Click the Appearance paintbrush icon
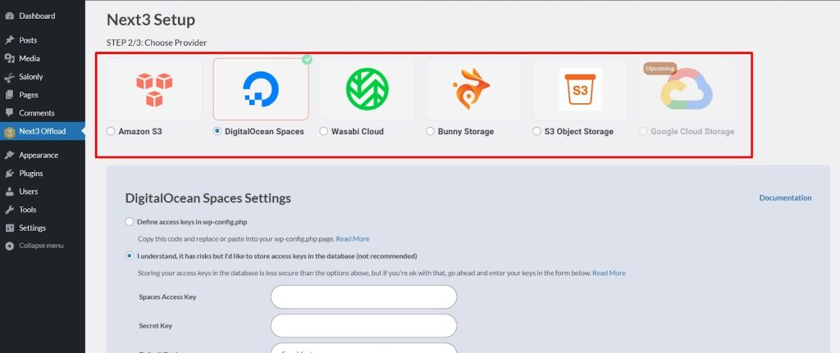This screenshot has height=353, width=840. [9, 155]
